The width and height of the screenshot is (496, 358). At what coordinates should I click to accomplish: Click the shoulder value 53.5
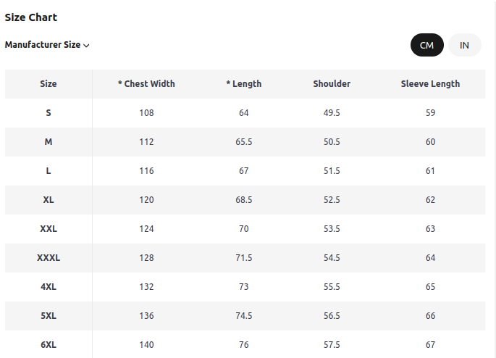332,229
